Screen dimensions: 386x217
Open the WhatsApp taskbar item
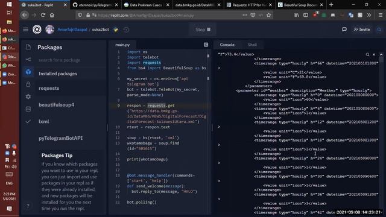(x=9, y=66)
